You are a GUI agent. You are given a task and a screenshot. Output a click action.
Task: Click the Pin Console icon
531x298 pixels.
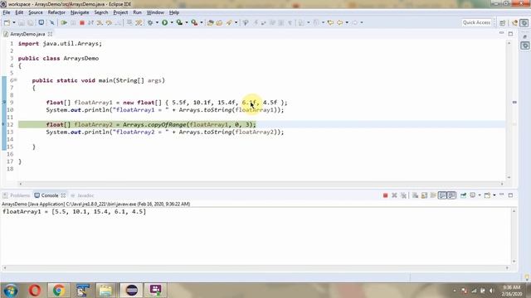click(463, 195)
